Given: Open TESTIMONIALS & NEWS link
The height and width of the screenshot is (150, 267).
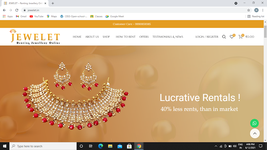Looking at the screenshot, I should point(168,37).
